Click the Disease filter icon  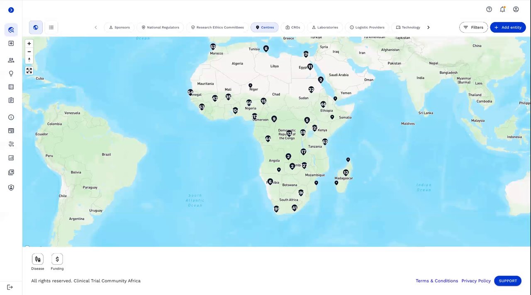click(38, 259)
